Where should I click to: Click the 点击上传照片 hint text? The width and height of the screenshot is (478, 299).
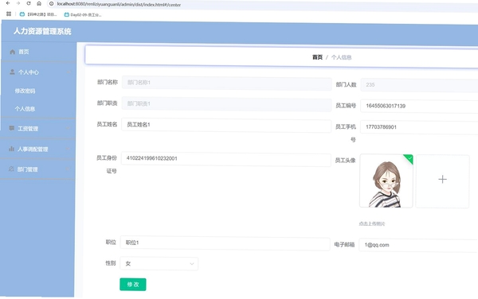click(372, 223)
